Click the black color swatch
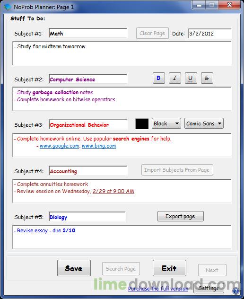244x299 pixels. 142,124
